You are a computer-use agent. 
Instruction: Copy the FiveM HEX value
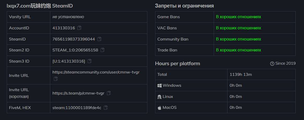tap(106, 108)
